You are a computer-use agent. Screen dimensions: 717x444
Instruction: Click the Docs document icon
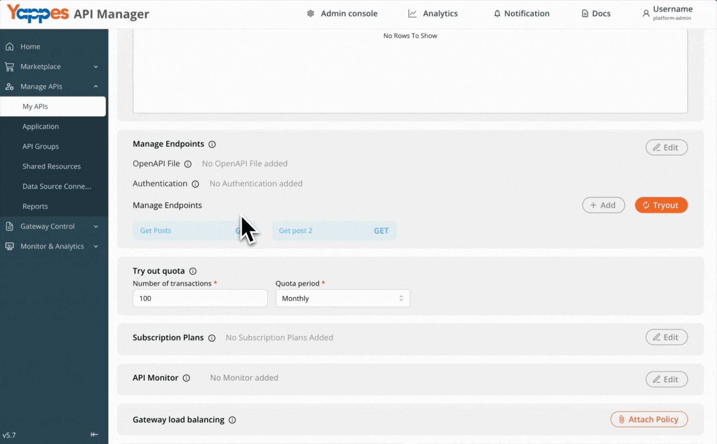pyautogui.click(x=585, y=14)
